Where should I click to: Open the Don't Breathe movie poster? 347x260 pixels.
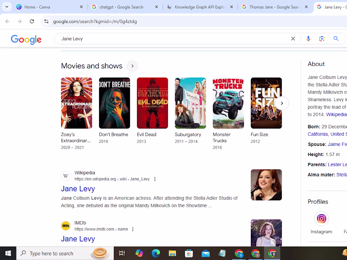click(114, 103)
